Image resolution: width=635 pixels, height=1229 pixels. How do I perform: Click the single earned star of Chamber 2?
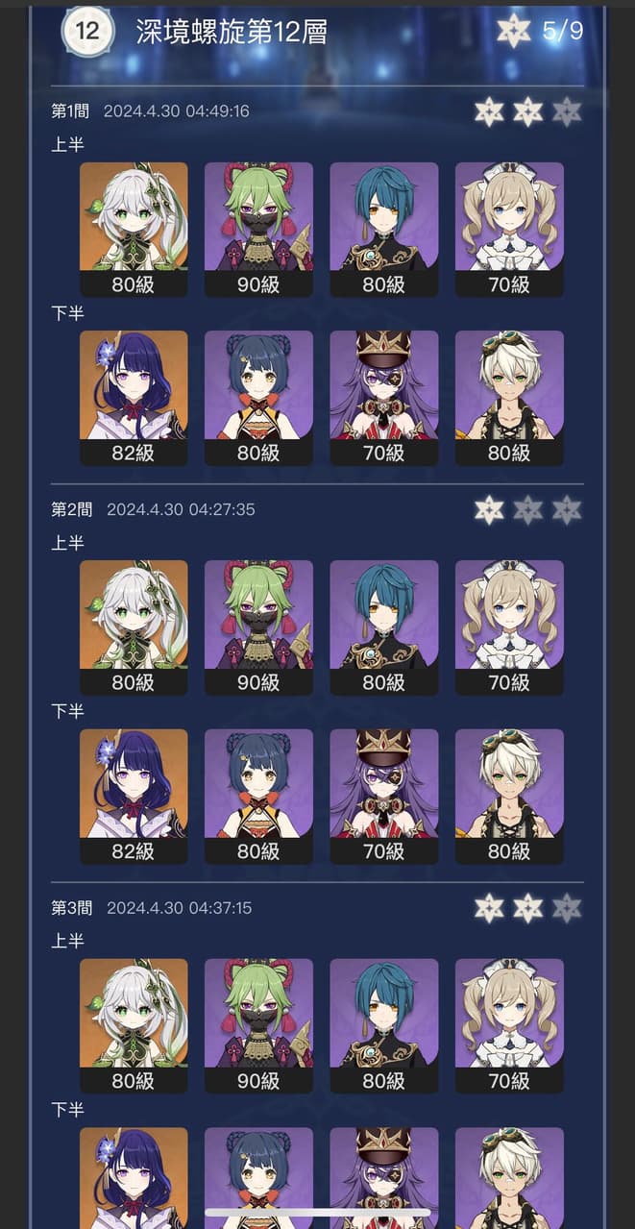(489, 509)
